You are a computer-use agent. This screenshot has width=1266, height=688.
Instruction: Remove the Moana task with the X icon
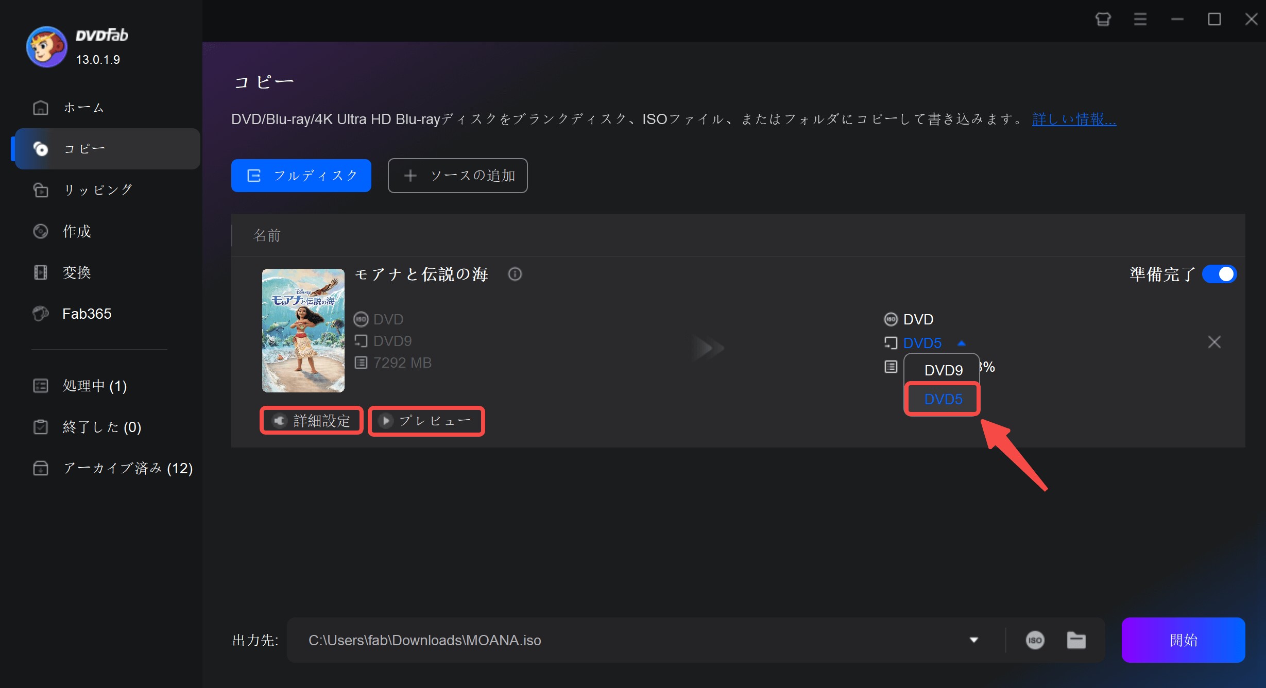click(1214, 342)
